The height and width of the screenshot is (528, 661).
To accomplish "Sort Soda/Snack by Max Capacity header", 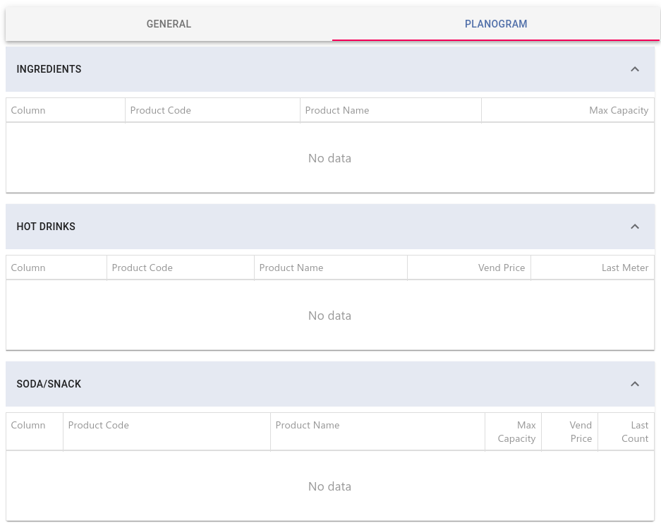I will click(x=513, y=432).
